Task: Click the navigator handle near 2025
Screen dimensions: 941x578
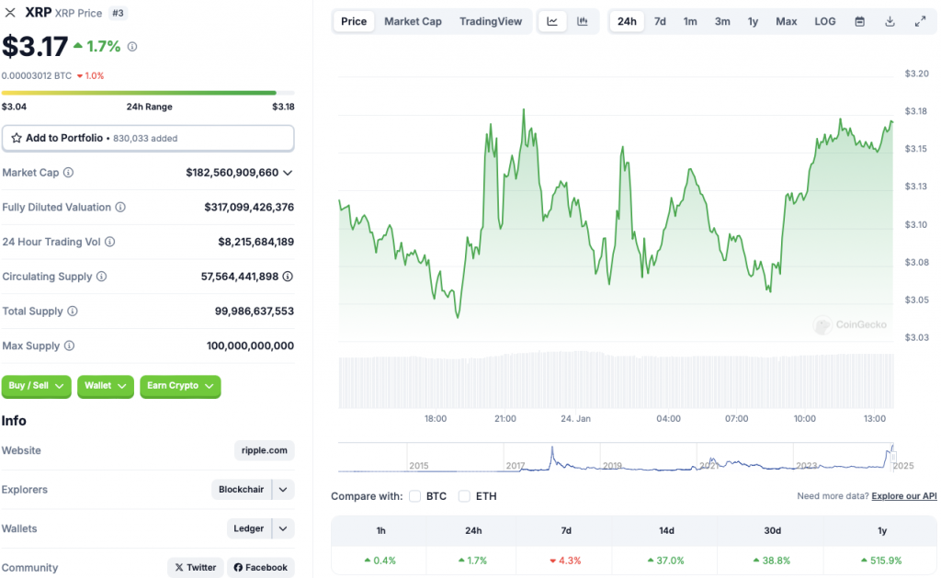Action: point(892,458)
